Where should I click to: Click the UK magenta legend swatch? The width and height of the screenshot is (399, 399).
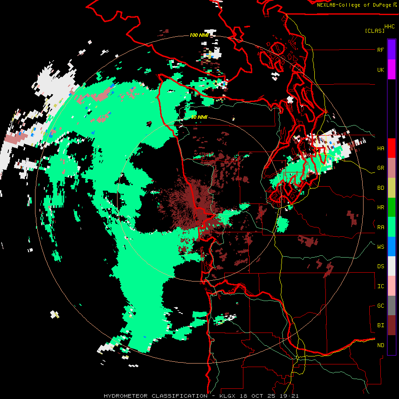tap(391, 69)
